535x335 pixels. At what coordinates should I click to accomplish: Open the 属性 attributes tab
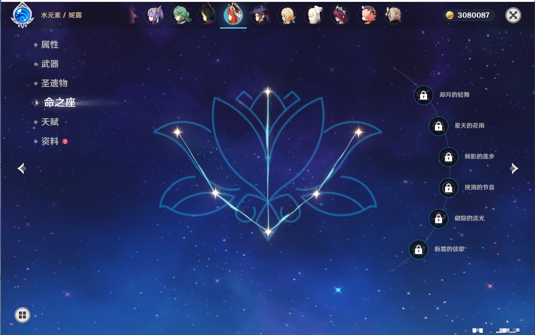coord(50,45)
